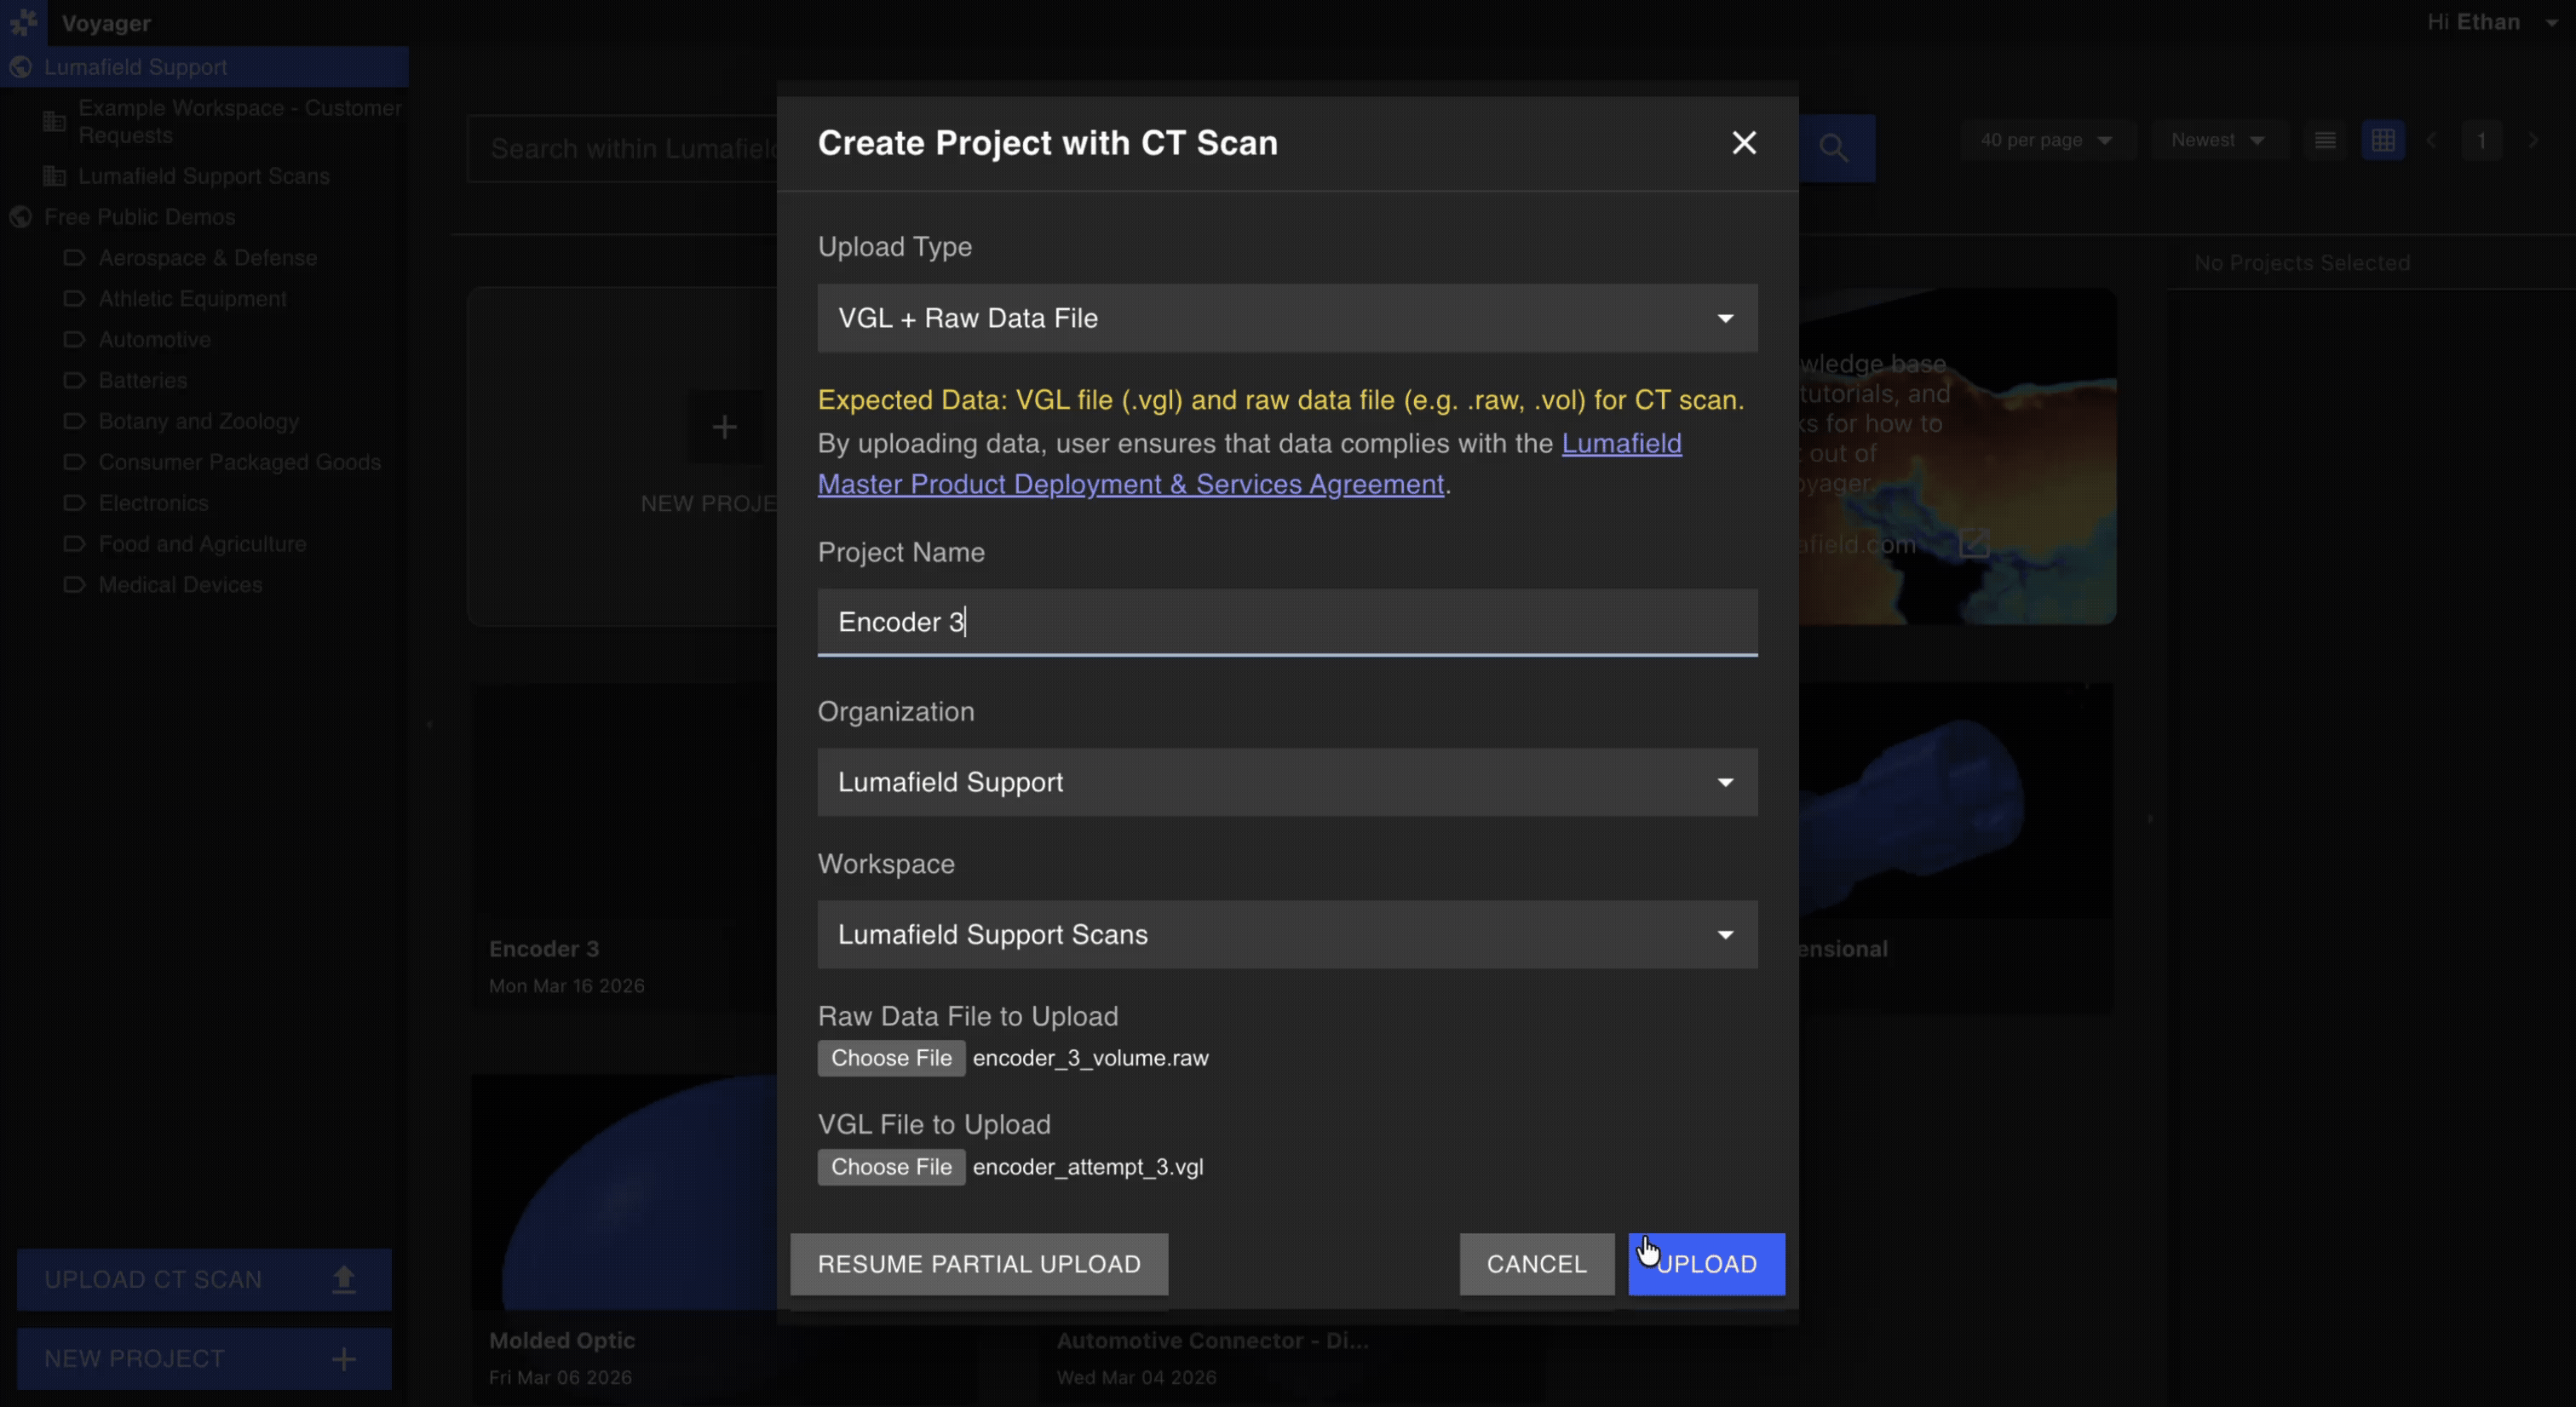
Task: Open the Workspace dropdown
Action: coord(1287,934)
